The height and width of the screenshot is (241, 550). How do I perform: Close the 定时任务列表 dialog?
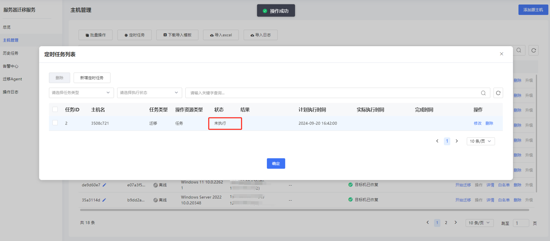tap(501, 54)
